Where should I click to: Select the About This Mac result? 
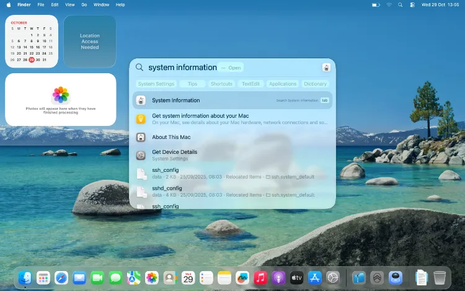coord(171,137)
